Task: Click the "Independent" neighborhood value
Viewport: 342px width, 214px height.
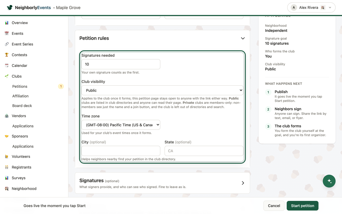Action: tap(276, 30)
